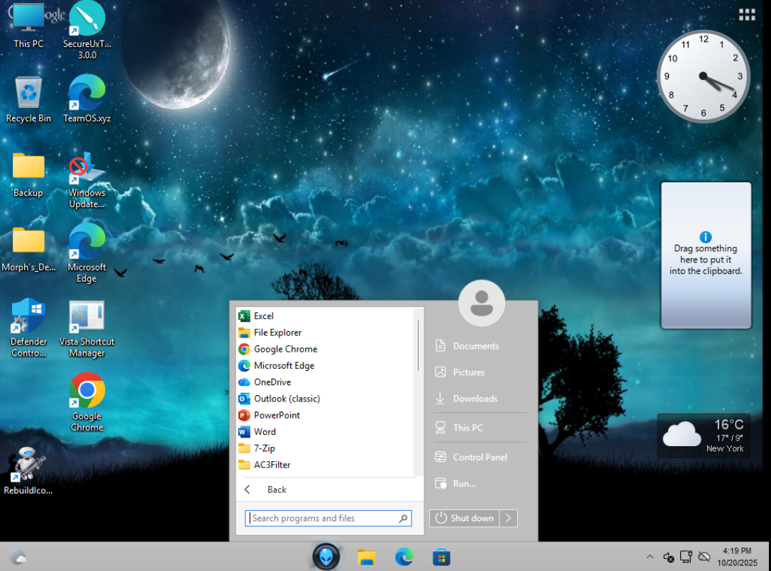Image resolution: width=771 pixels, height=571 pixels.
Task: Click the Shut down button
Action: coord(465,519)
